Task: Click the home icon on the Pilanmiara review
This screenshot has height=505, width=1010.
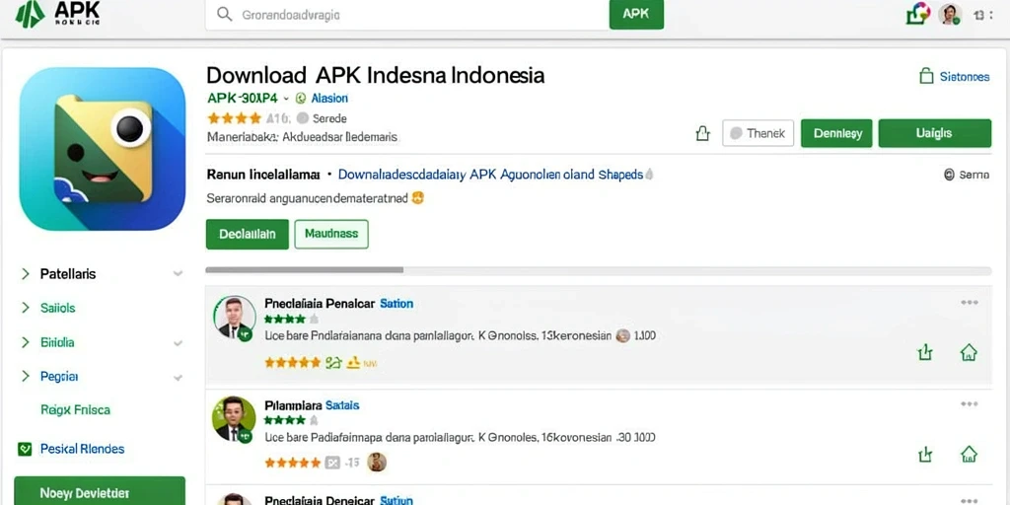Action: tap(969, 454)
